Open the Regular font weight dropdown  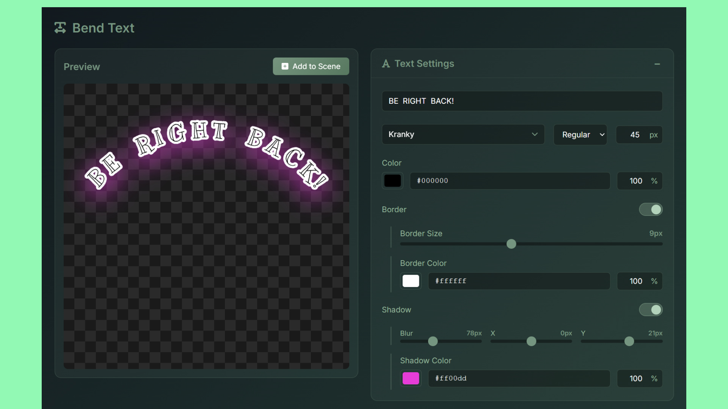(580, 135)
